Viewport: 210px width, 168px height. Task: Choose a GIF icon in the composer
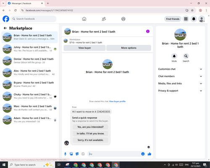click(x=83, y=154)
